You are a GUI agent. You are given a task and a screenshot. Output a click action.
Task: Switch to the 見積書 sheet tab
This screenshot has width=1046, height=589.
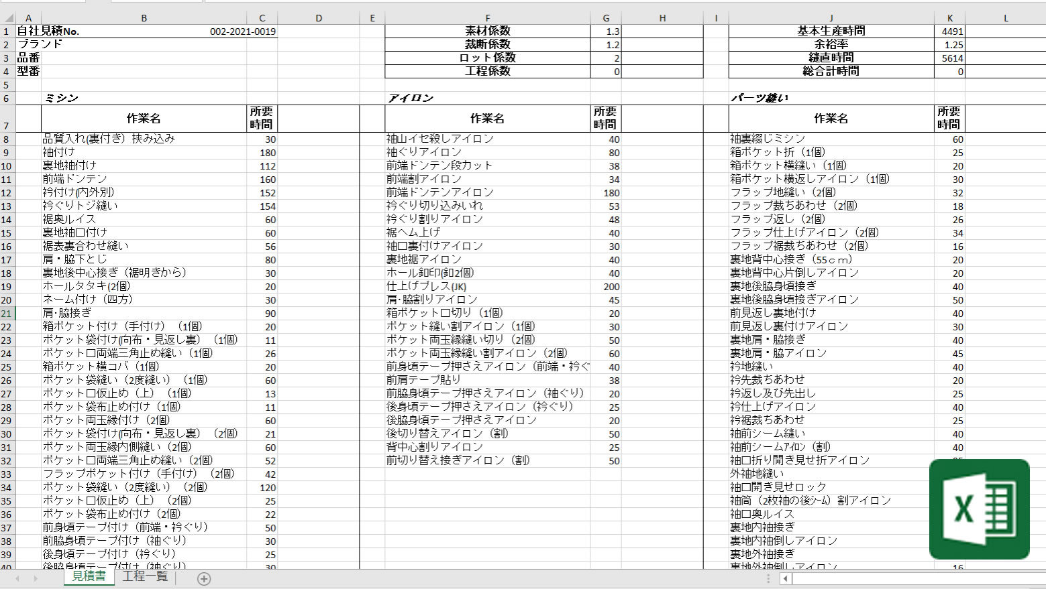tap(89, 576)
